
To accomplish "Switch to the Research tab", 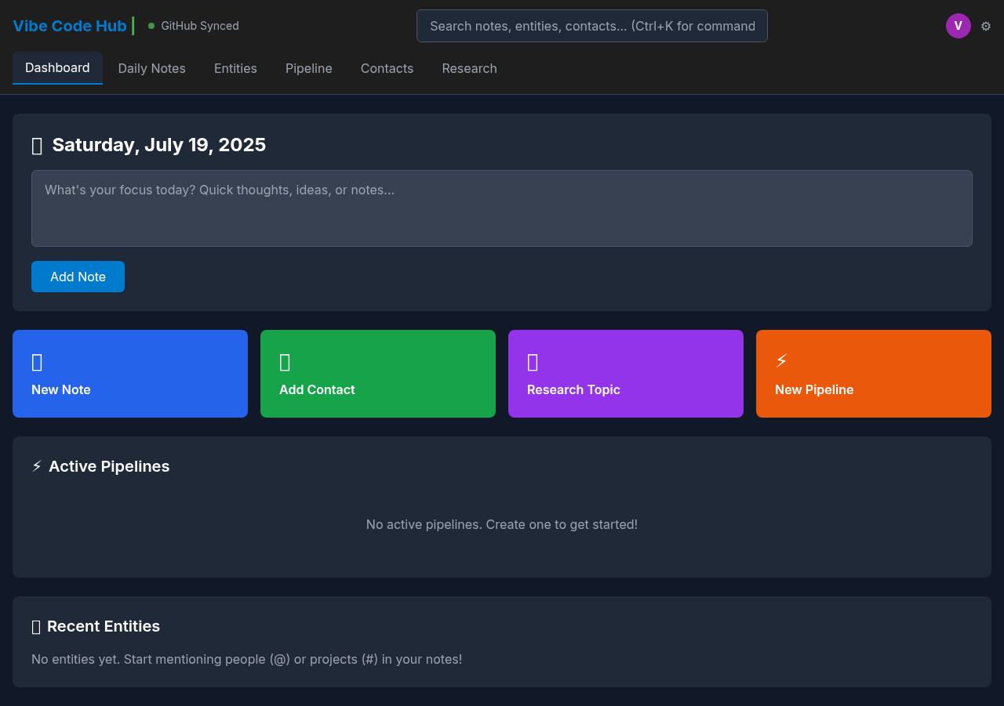I will point(469,69).
